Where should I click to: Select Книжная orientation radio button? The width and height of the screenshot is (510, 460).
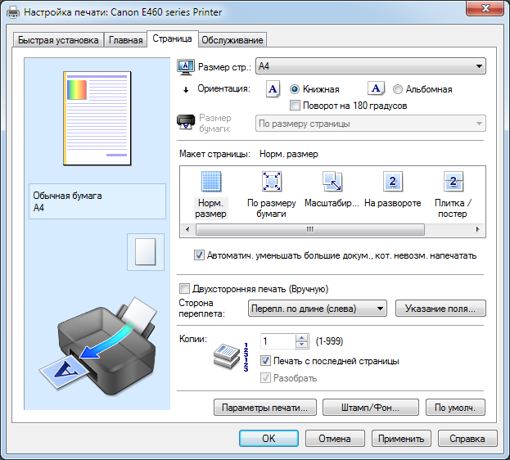coord(295,89)
